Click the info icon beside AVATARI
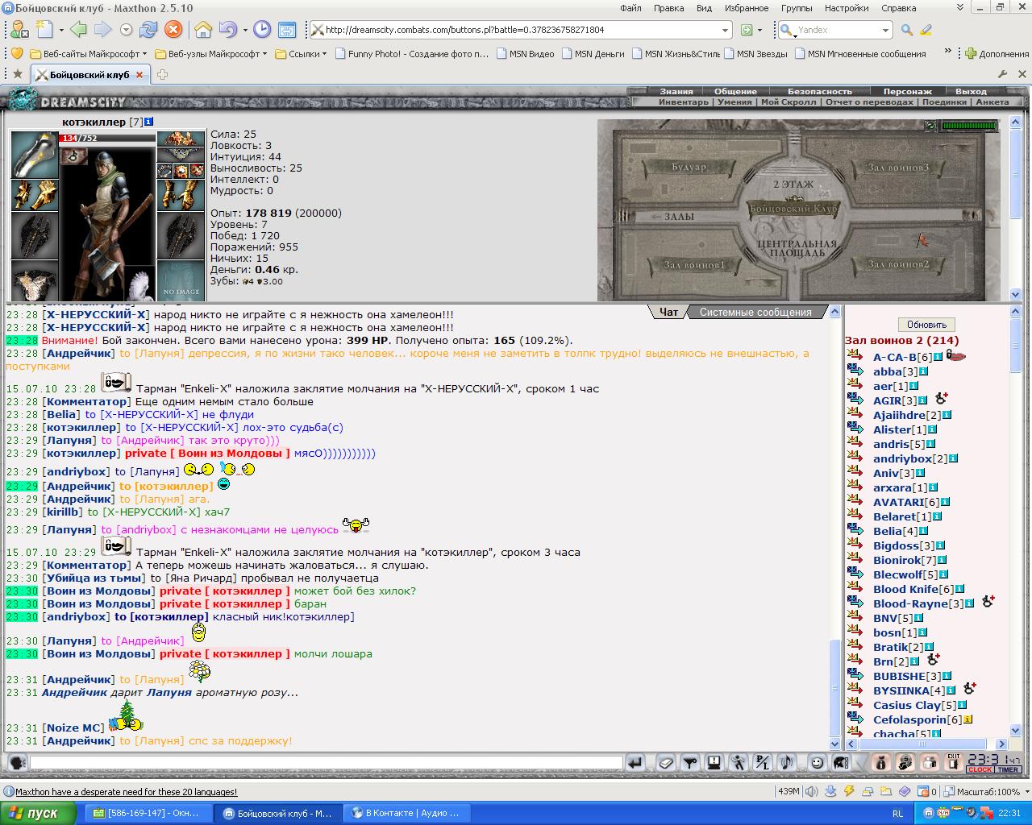Viewport: 1032px width, 825px height. pos(947,502)
